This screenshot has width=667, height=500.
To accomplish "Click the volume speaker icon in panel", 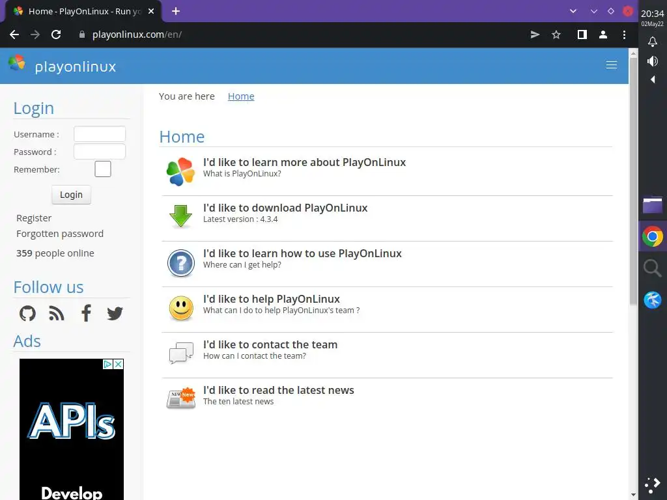I will [x=652, y=61].
